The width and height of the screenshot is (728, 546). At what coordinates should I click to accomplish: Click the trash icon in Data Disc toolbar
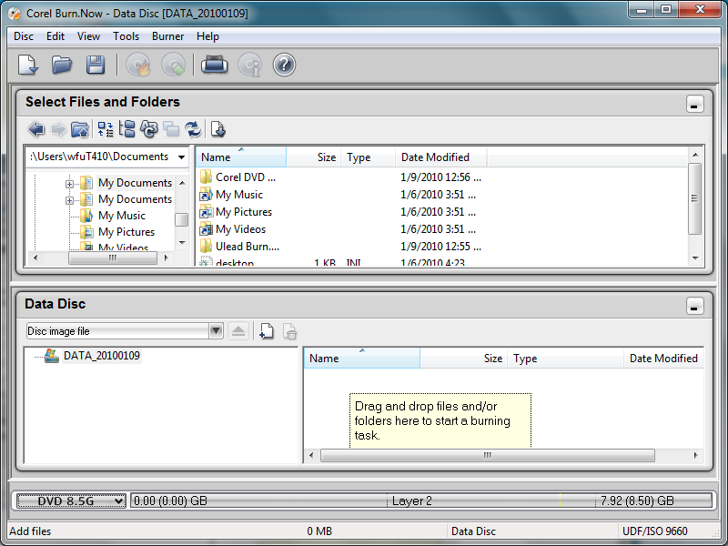click(x=289, y=331)
